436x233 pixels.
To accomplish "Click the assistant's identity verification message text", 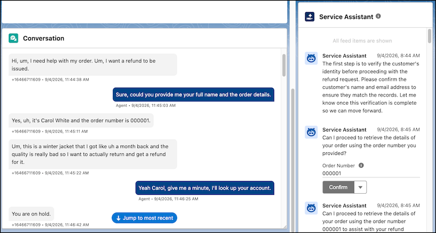I will click(371, 87).
